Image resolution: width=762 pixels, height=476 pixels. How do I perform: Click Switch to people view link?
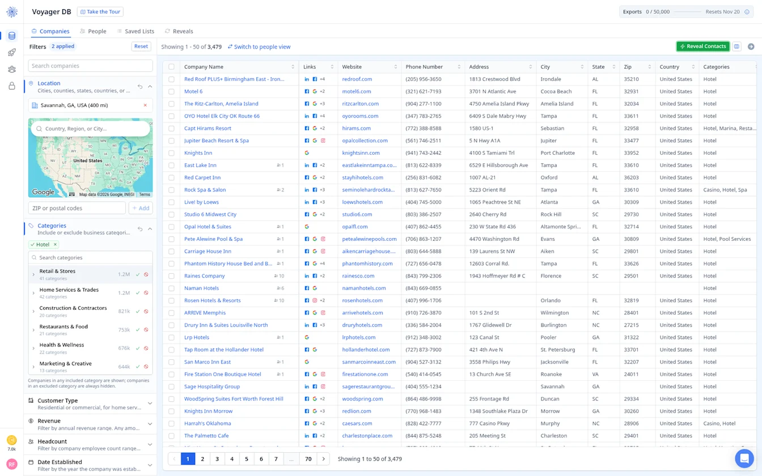259,47
